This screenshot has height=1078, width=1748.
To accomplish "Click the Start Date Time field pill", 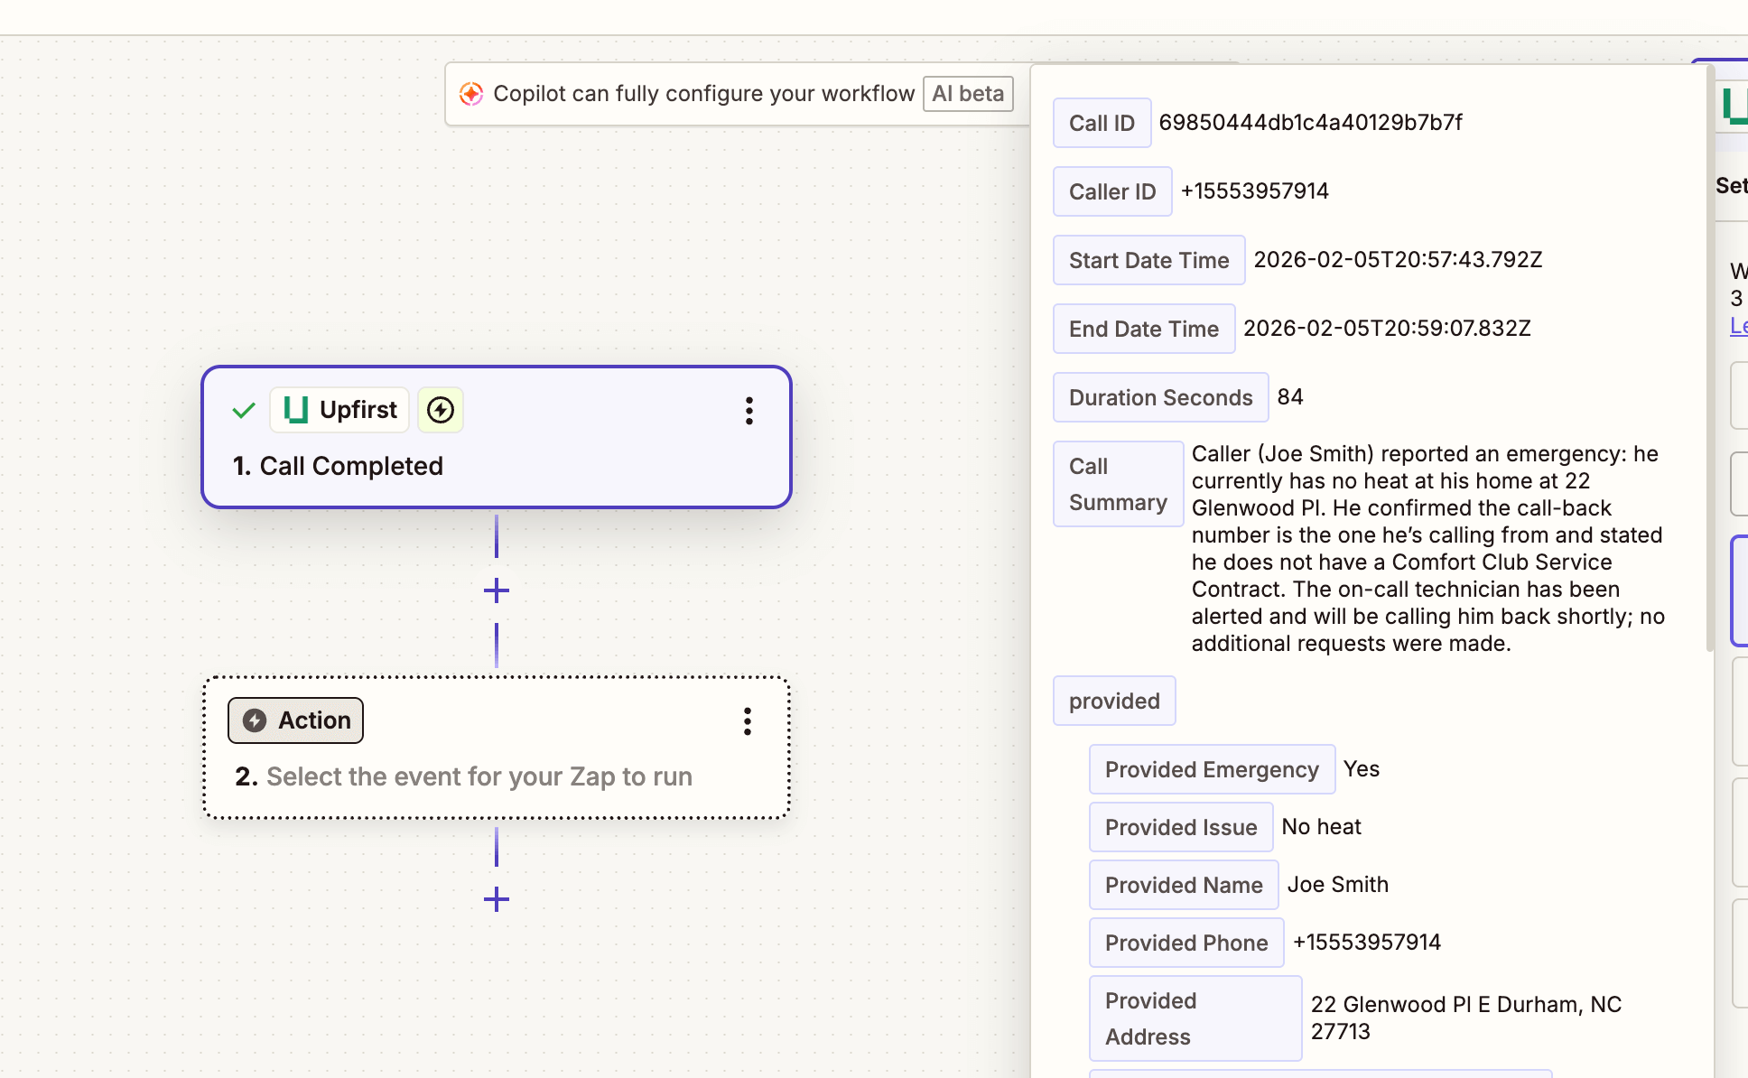I will 1148,259.
